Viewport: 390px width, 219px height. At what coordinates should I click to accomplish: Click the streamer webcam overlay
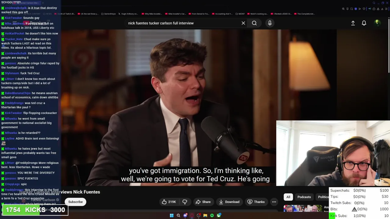pyautogui.click(x=333, y=153)
